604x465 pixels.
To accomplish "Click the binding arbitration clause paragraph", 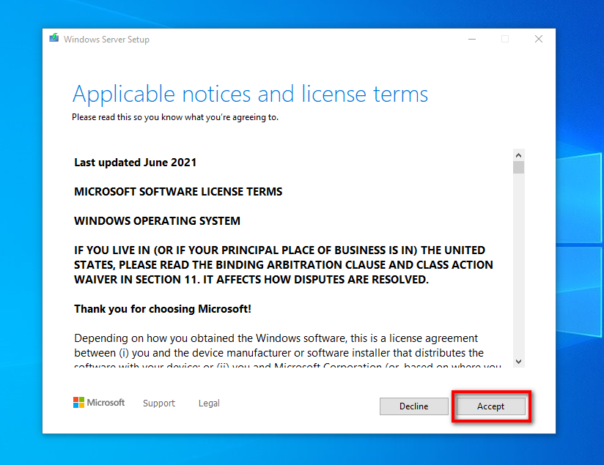I will tap(284, 265).
